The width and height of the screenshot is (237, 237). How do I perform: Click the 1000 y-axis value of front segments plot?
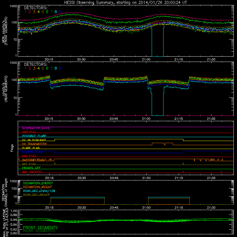(x=13, y=6)
